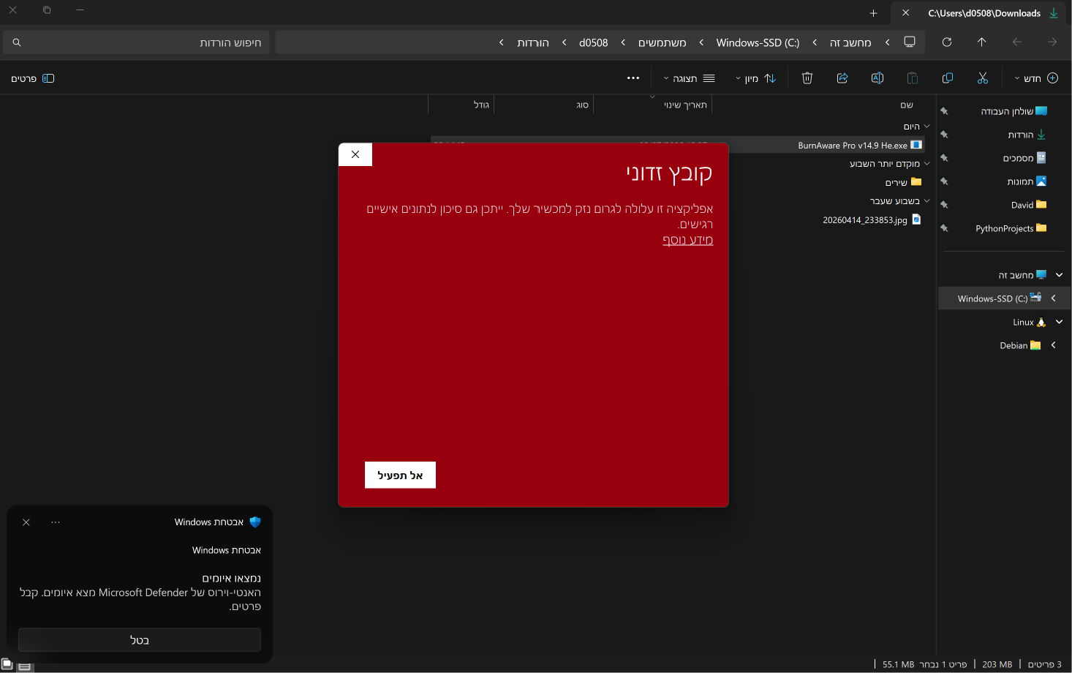The height and width of the screenshot is (673, 1072).
Task: Expand the Debian folder node
Action: 1054,345
